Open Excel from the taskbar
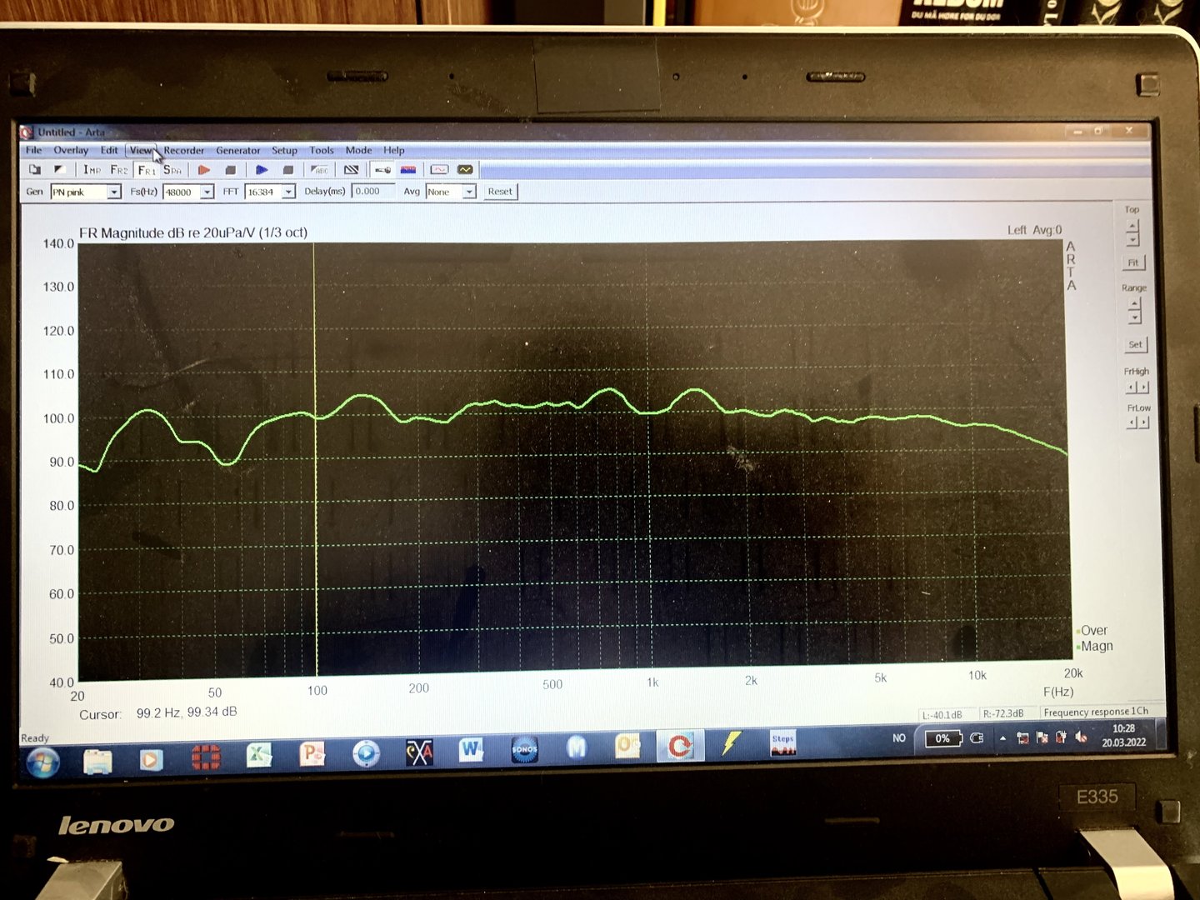 (259, 755)
